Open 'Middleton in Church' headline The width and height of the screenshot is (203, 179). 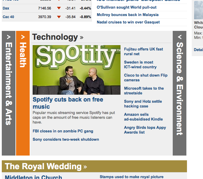34,177
